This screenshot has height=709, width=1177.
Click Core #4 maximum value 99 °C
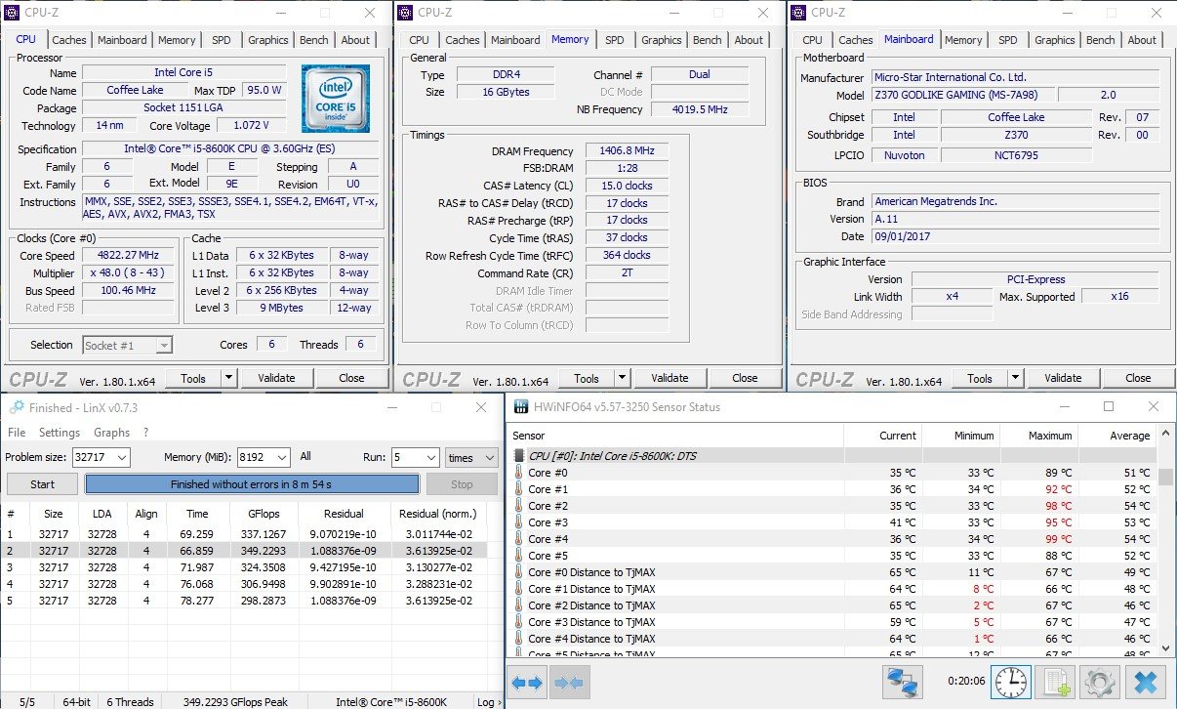pos(1058,539)
